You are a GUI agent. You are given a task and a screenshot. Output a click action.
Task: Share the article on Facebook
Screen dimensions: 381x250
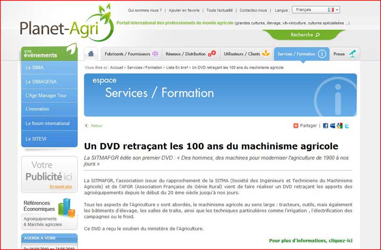tap(325, 126)
